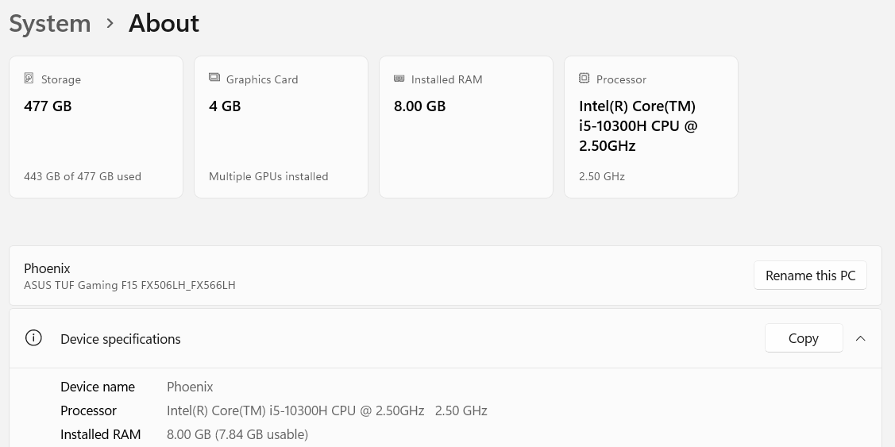This screenshot has height=447, width=895.
Task: Copy the device specifications
Action: click(x=804, y=338)
